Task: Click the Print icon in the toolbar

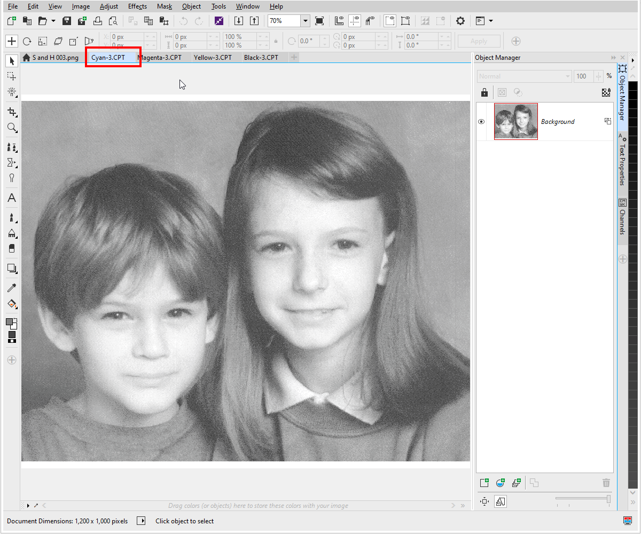Action: [98, 21]
